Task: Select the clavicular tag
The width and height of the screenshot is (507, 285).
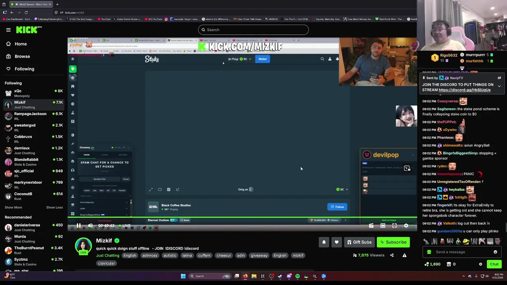Action: [x=106, y=263]
